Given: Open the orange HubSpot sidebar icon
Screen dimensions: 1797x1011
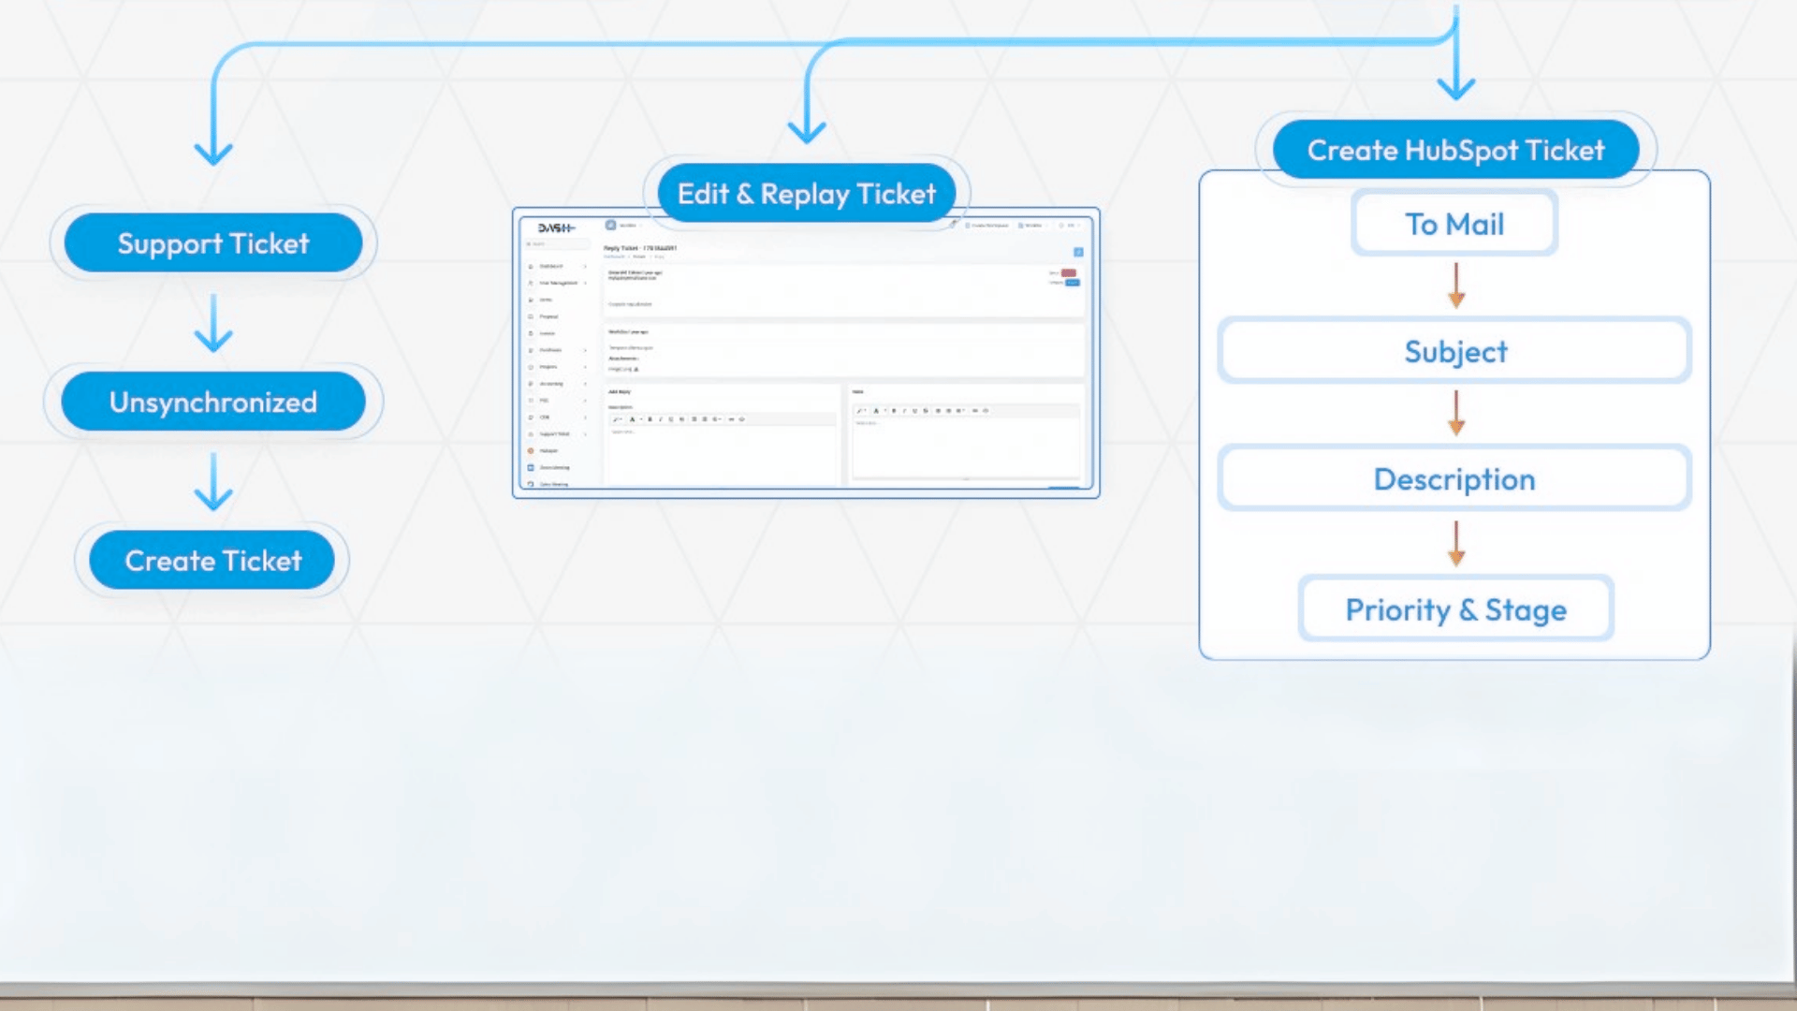Looking at the screenshot, I should click(531, 450).
